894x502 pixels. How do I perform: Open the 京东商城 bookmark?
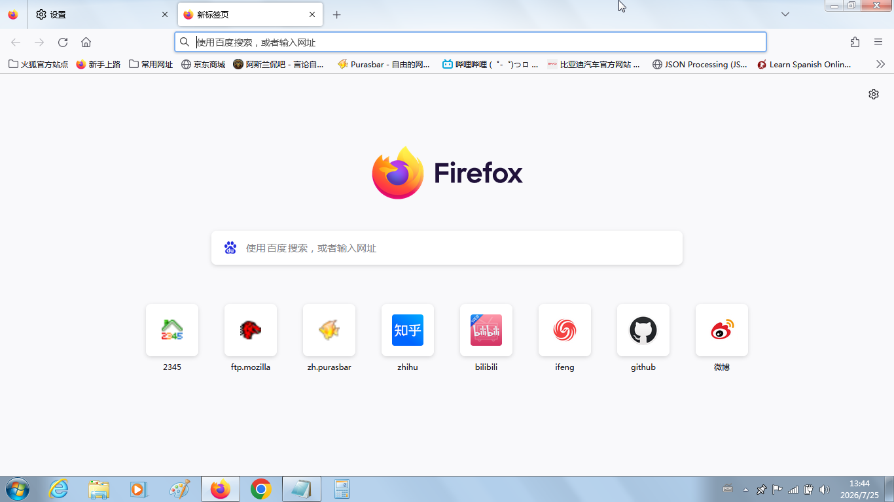[204, 64]
